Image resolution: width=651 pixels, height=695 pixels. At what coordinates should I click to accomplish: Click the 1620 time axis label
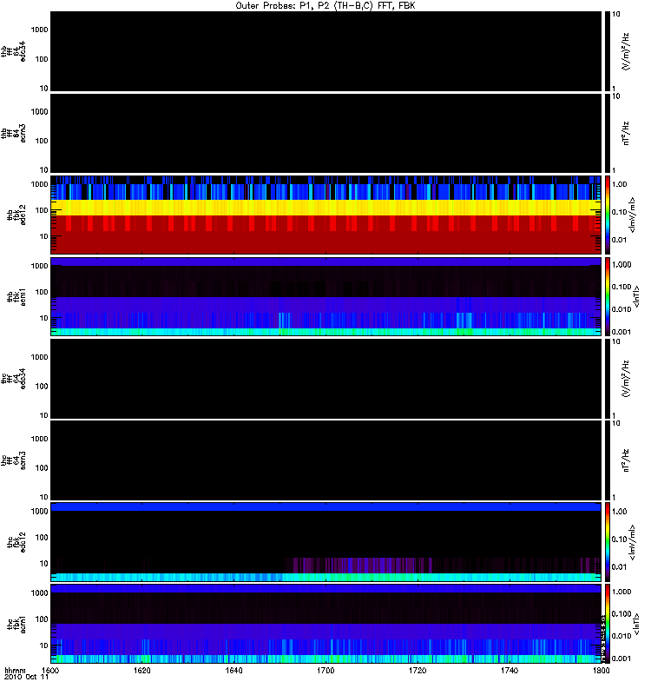(x=142, y=671)
